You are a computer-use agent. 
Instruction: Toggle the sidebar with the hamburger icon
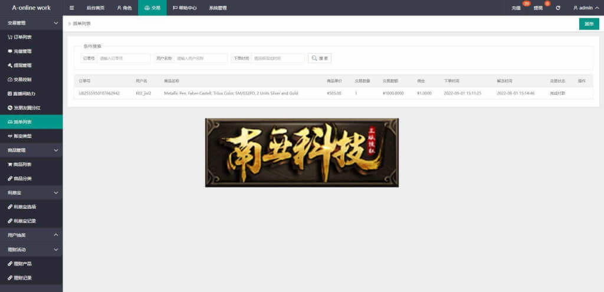coord(71,8)
